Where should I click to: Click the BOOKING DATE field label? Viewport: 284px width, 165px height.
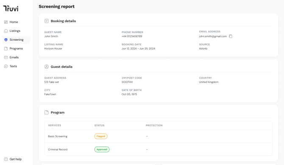tap(131, 45)
